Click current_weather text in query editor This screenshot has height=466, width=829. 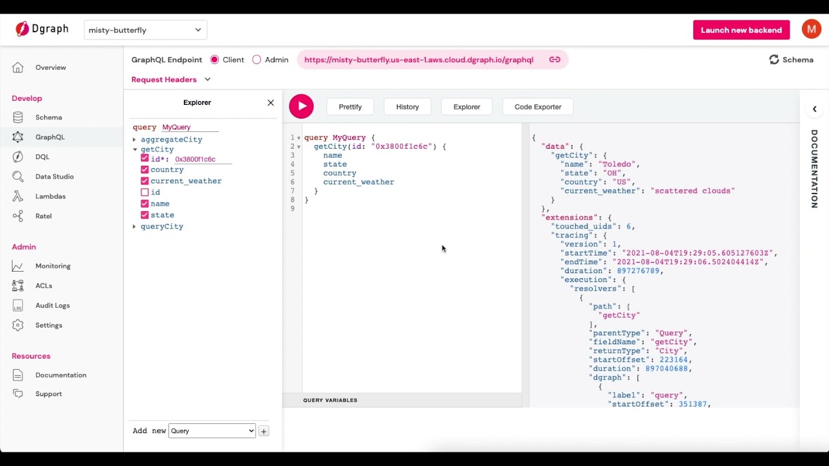coord(358,182)
